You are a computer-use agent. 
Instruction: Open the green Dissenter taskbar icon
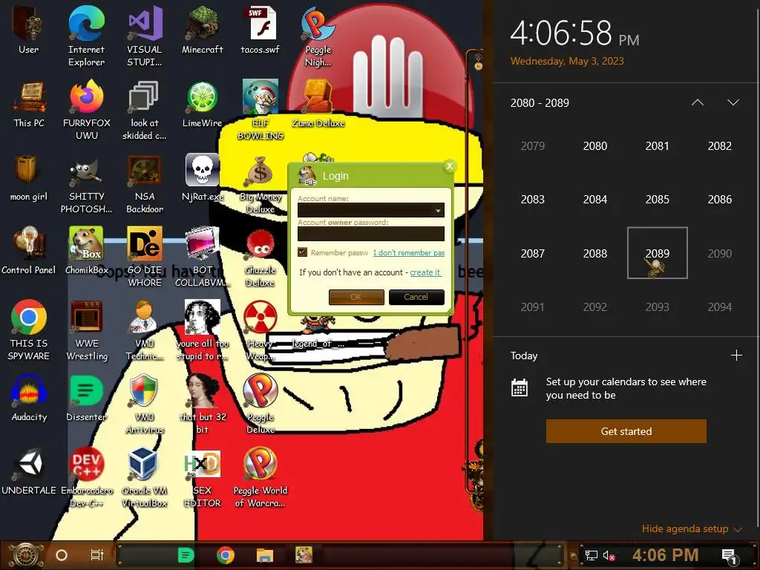click(x=186, y=555)
